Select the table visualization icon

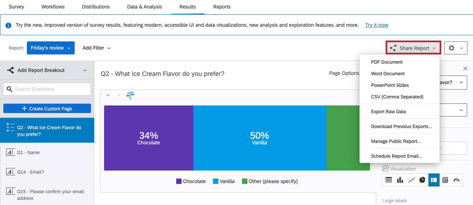click(388, 180)
